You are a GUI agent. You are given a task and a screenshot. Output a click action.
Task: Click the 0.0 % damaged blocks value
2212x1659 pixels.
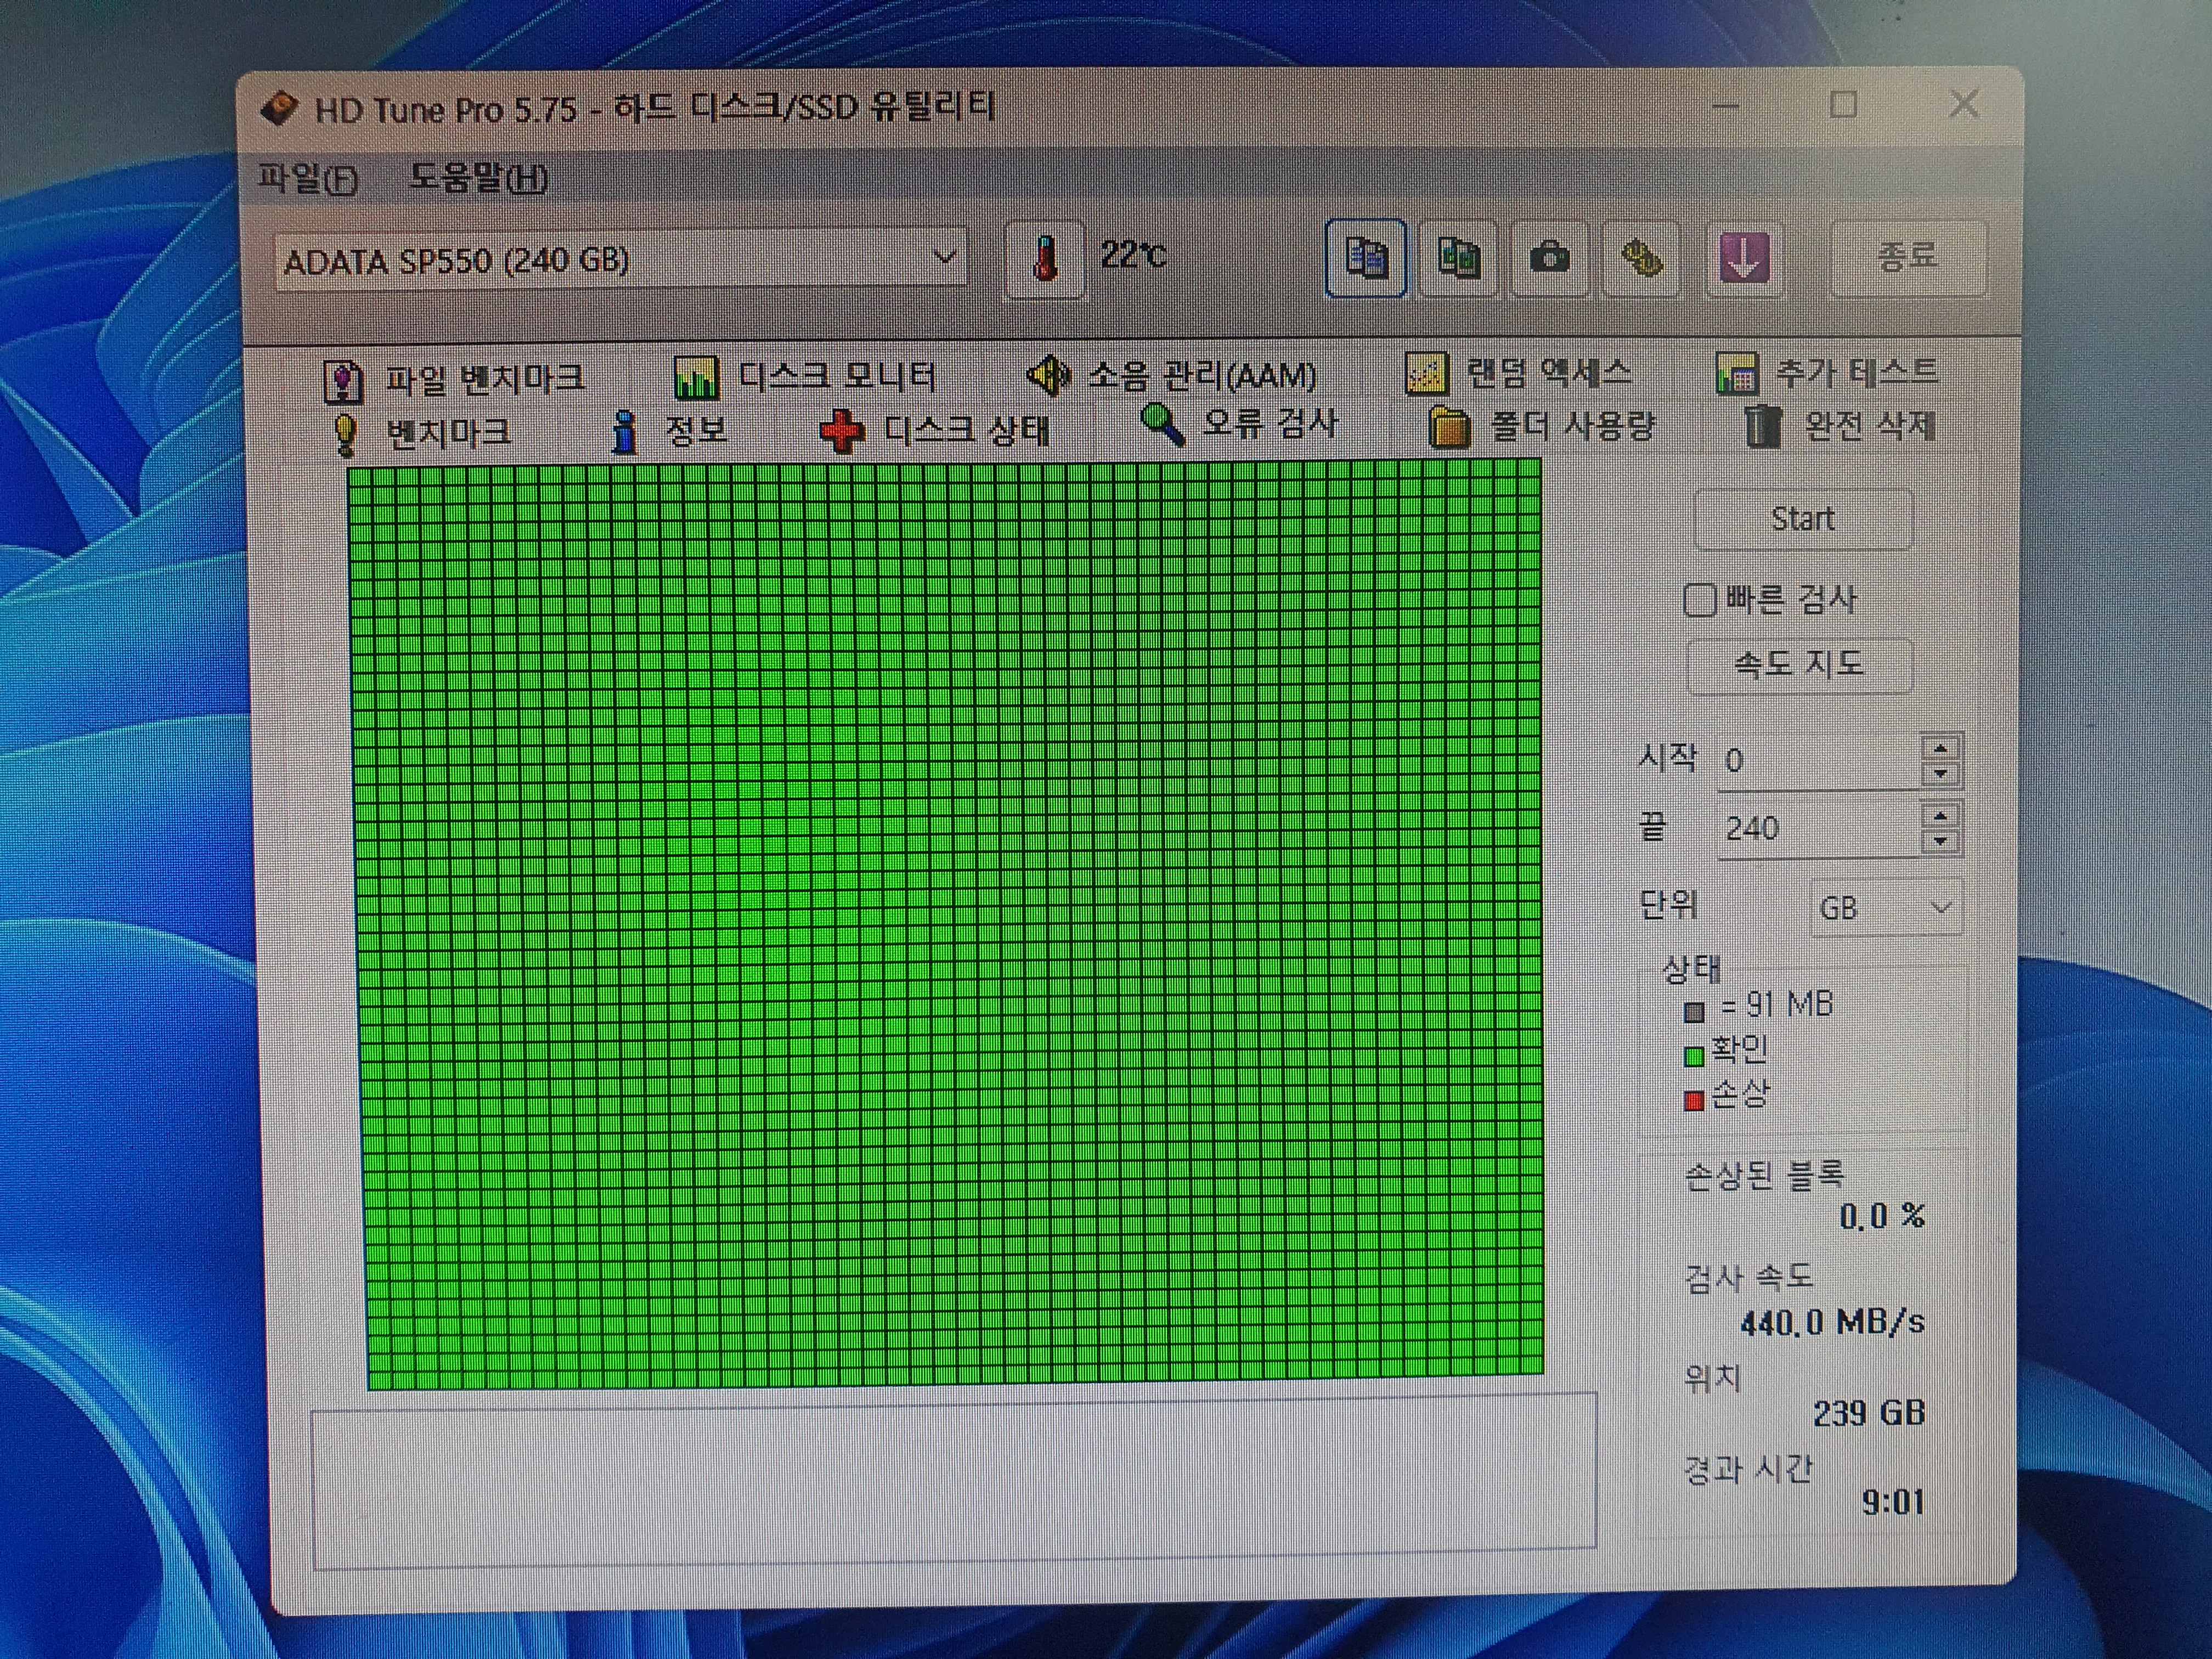pyautogui.click(x=1882, y=1216)
